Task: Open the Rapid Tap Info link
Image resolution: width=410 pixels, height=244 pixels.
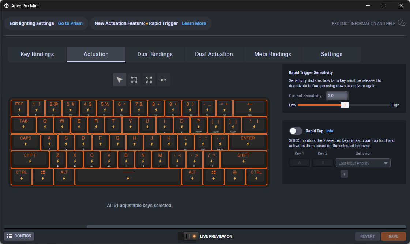Action: [330, 131]
